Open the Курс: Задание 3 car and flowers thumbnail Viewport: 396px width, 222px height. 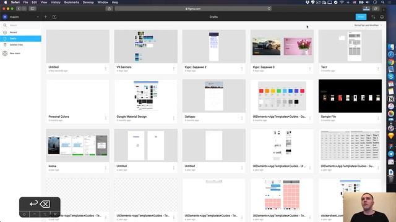(x=282, y=46)
